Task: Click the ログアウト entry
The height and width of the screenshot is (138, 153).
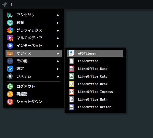Action: [x=34, y=86]
